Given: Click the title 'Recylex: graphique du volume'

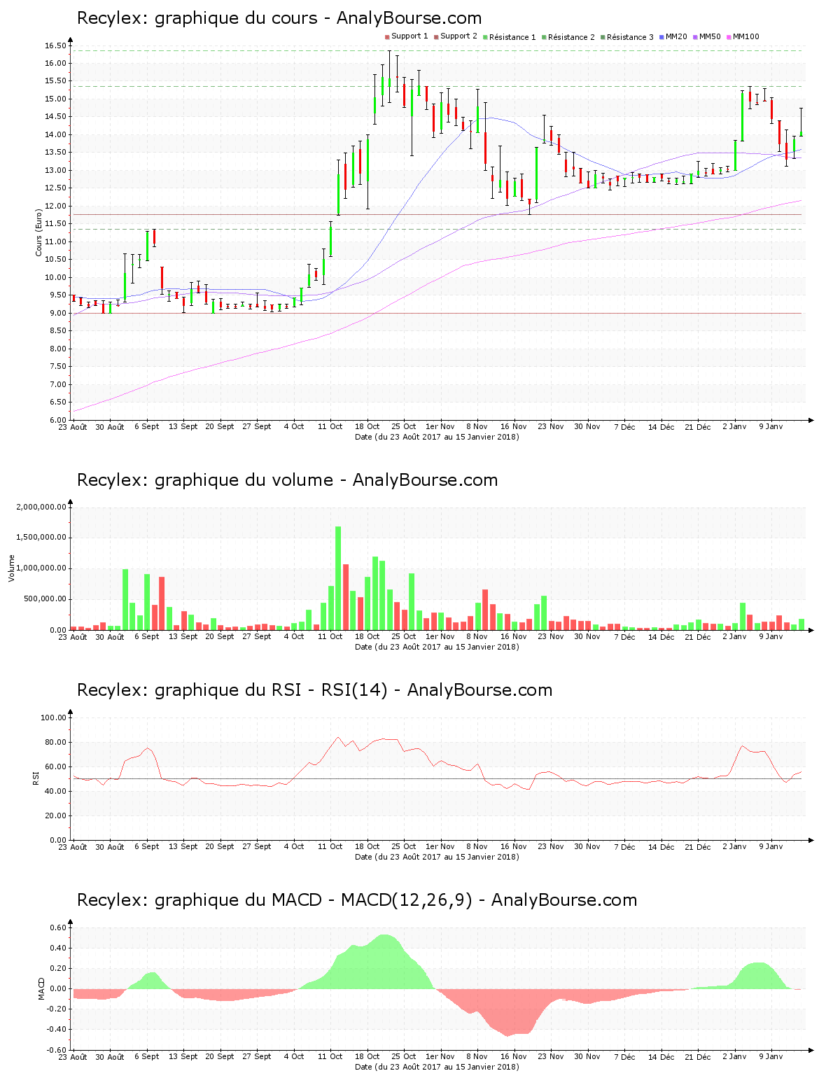Looking at the screenshot, I should point(205,480).
